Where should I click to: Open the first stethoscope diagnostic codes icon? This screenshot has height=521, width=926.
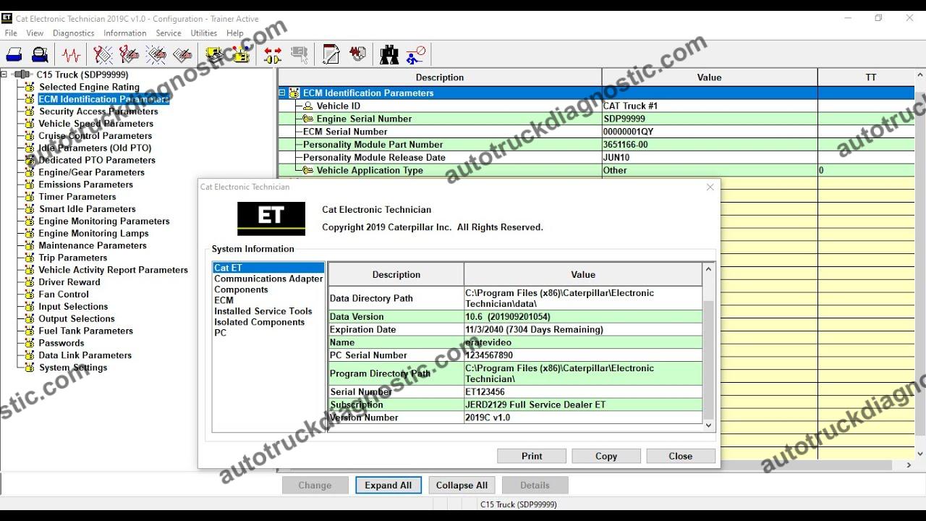(103, 55)
